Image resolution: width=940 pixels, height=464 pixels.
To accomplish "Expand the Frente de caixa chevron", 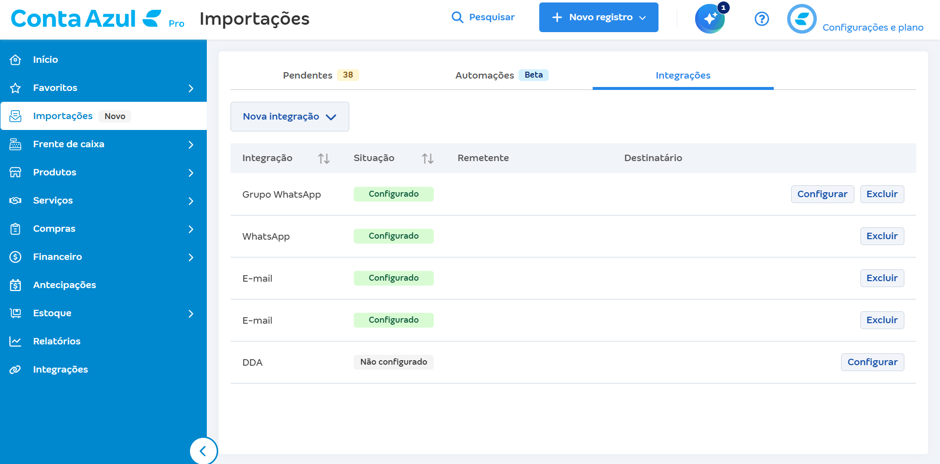I will click(x=191, y=145).
